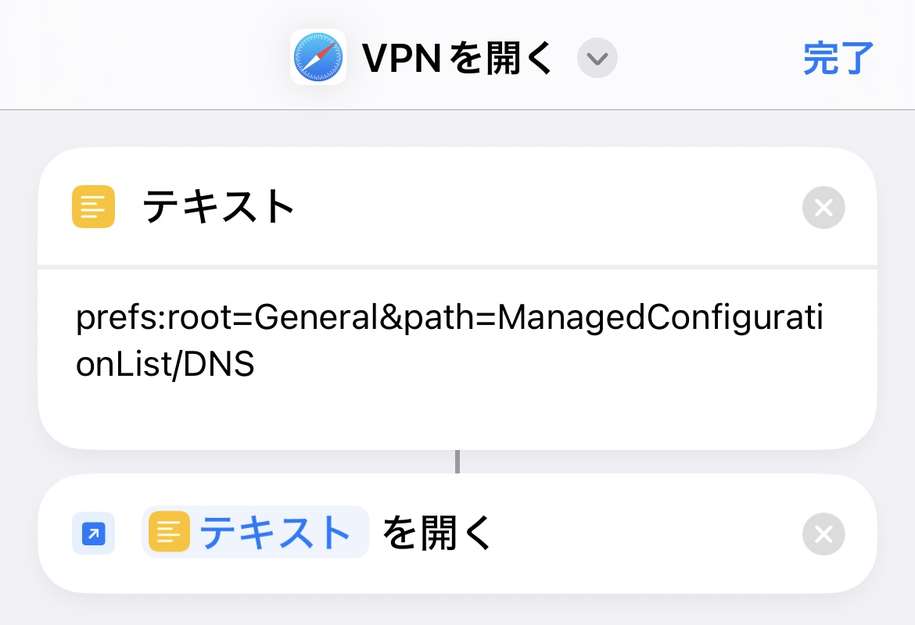Click blank area right of を開く label
Screen dimensions: 915x625
point(641,534)
